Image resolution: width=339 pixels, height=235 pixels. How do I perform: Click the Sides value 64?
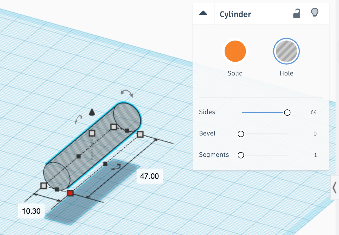click(313, 113)
